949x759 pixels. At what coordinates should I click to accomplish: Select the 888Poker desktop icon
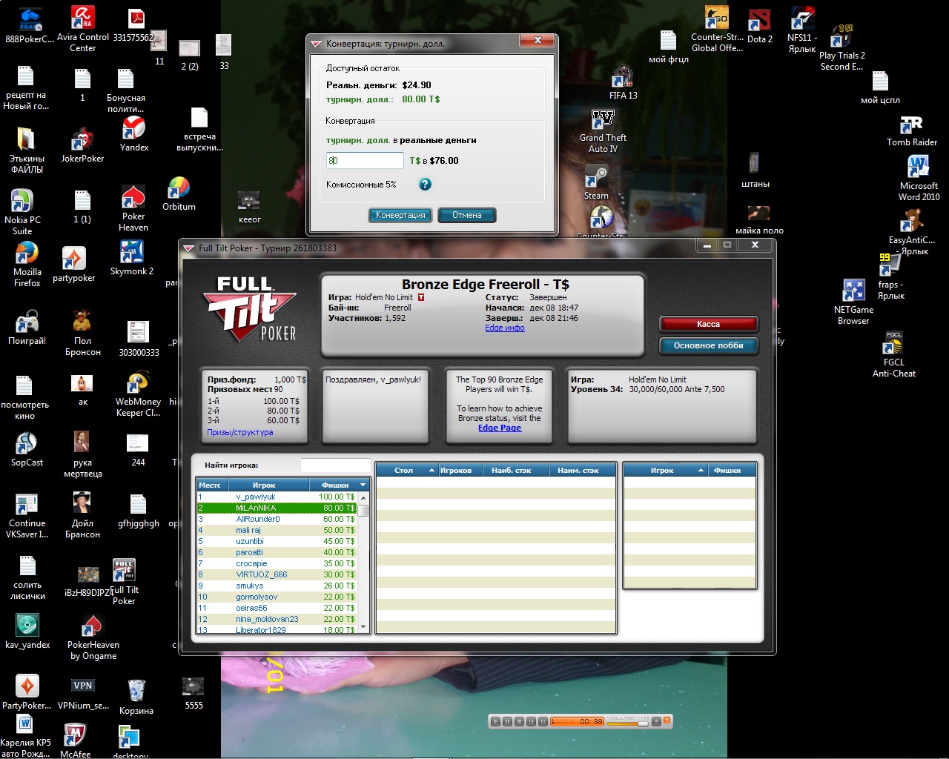tap(30, 26)
